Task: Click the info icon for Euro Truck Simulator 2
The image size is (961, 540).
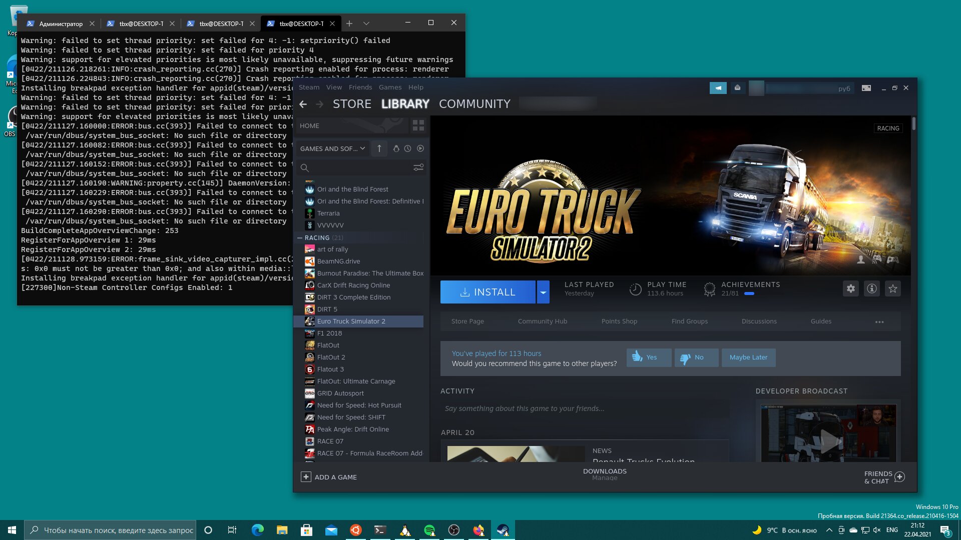Action: [x=871, y=288]
